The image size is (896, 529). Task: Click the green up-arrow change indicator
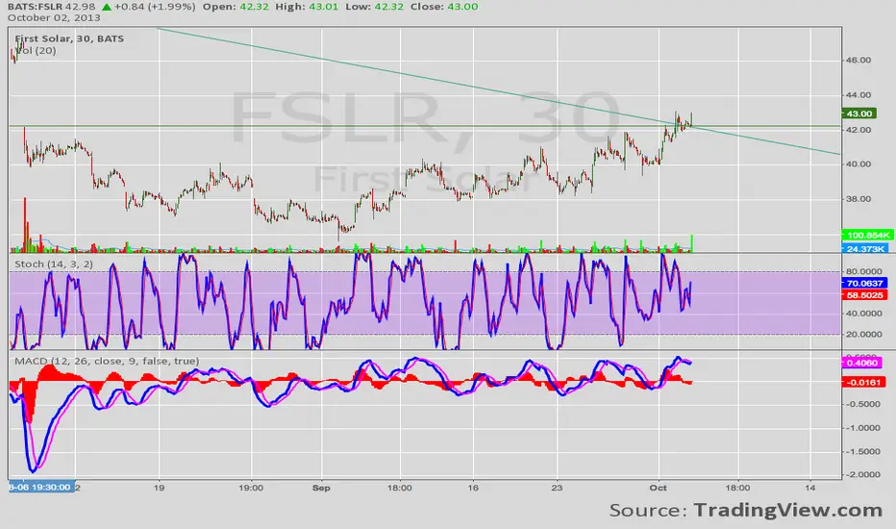[107, 7]
